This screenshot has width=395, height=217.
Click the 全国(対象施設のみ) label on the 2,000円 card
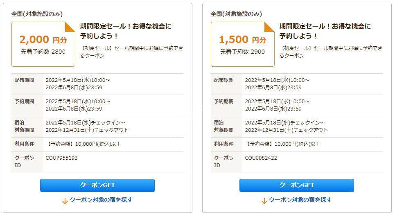37,14
